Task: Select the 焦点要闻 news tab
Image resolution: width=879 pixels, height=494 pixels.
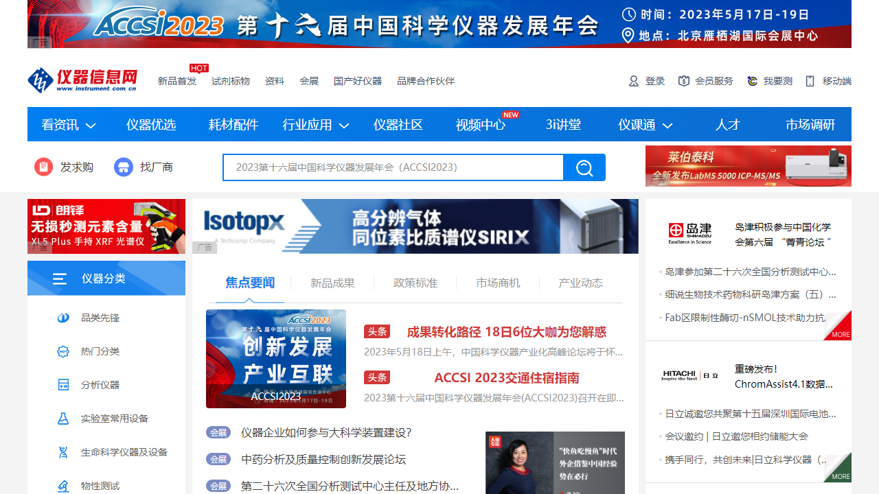Action: (250, 283)
